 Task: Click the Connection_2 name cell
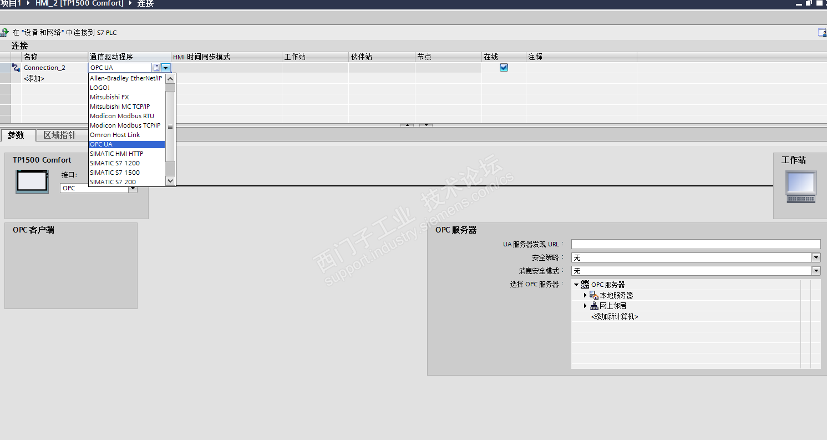coord(54,68)
